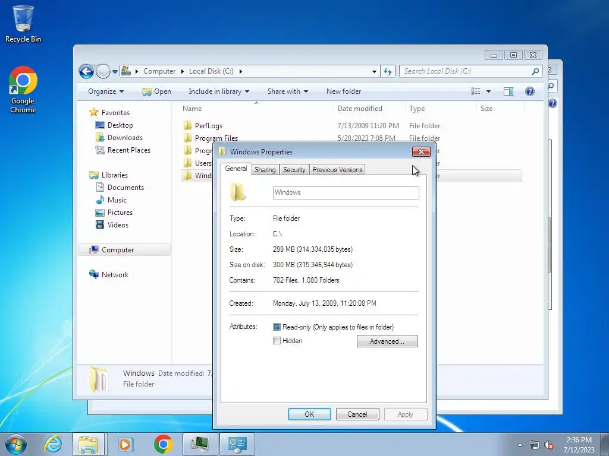
Task: Open recent pages dropdown beside forward arrow
Action: click(115, 72)
